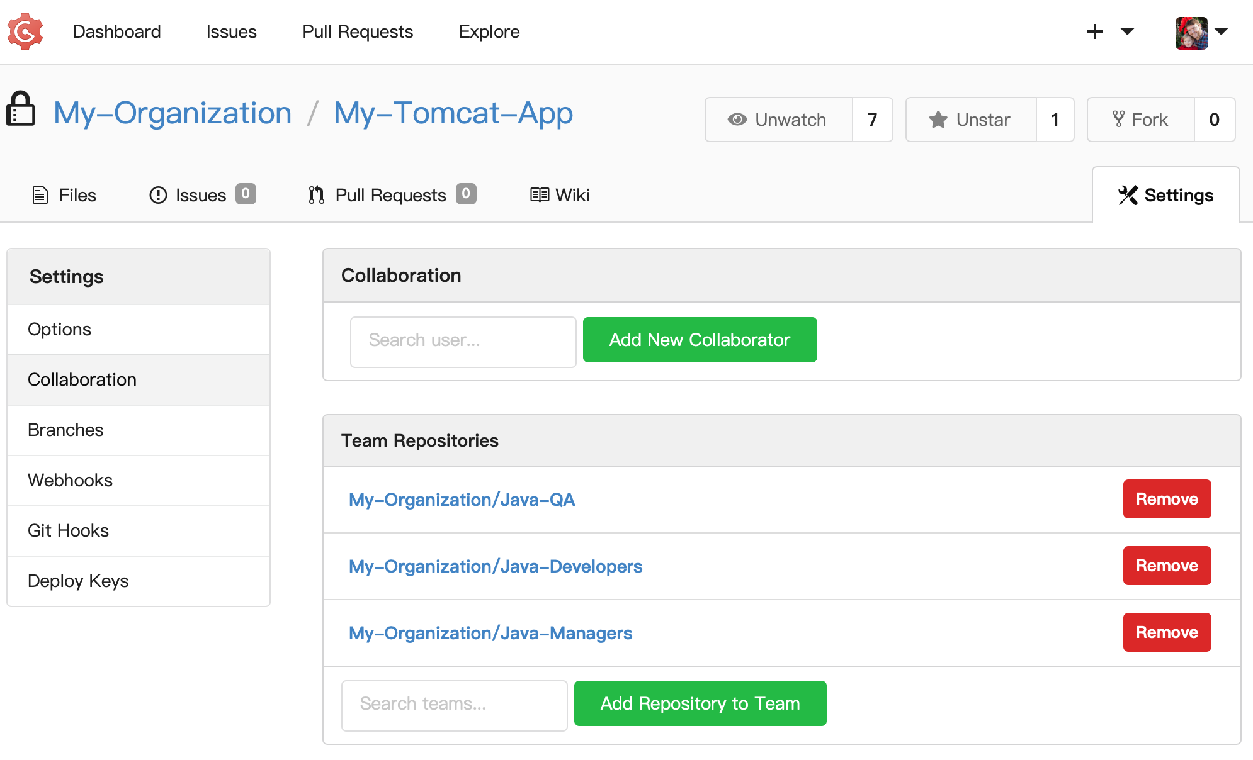Click the private repository lock icon

[x=20, y=111]
